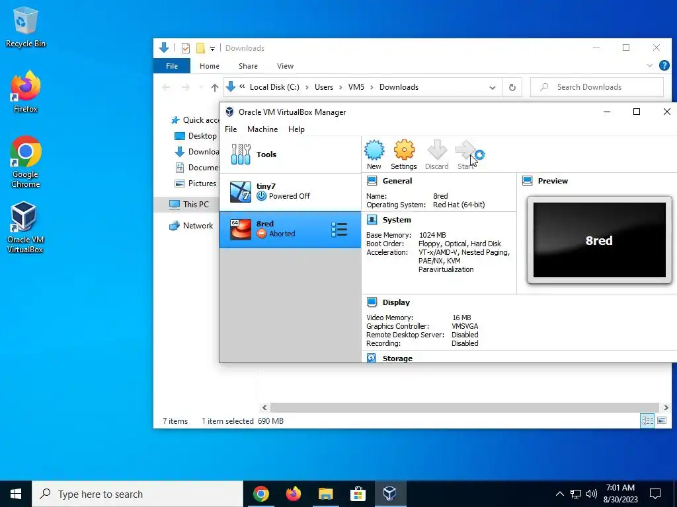
Task: Select Network in navigation pane
Action: 191,226
